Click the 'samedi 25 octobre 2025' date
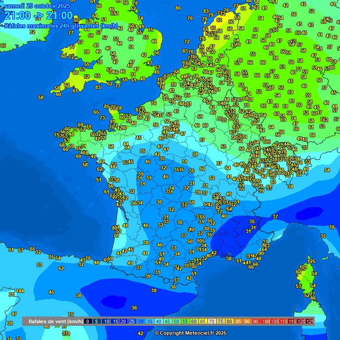This screenshot has height=340, width=340. pos(37,6)
